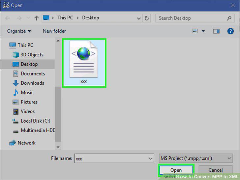Click the Forward navigation arrow
Image resolution: width=240 pixels, height=180 pixels.
point(19,18)
